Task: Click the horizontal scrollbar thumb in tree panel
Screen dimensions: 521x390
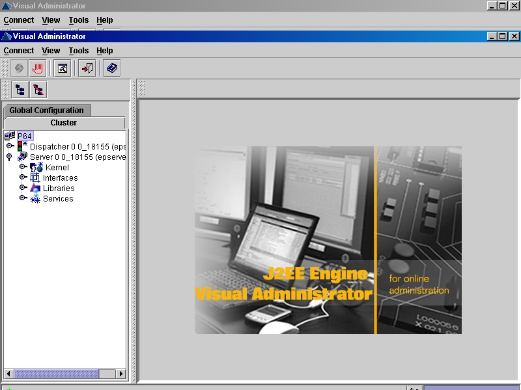Action: click(57, 374)
